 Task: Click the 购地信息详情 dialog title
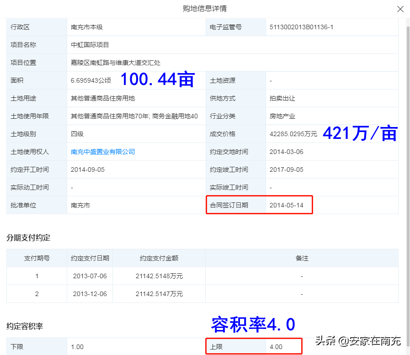pos(205,9)
